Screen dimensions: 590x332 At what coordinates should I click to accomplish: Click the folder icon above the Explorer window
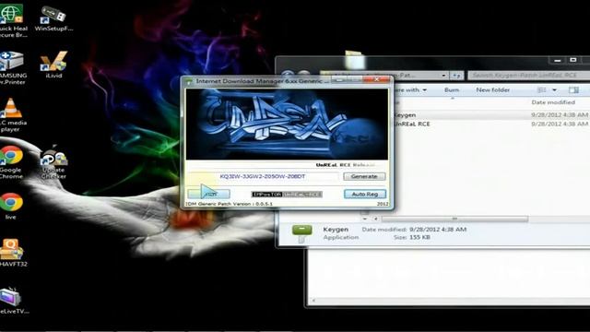[x=354, y=59]
